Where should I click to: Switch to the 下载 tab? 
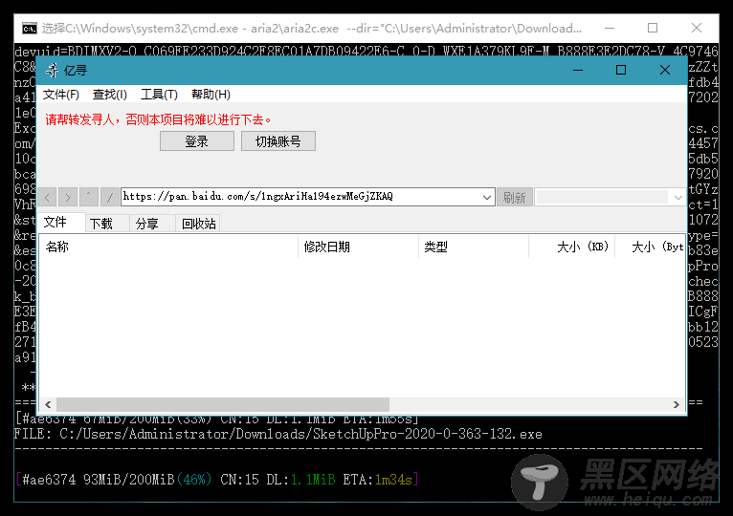pyautogui.click(x=107, y=224)
